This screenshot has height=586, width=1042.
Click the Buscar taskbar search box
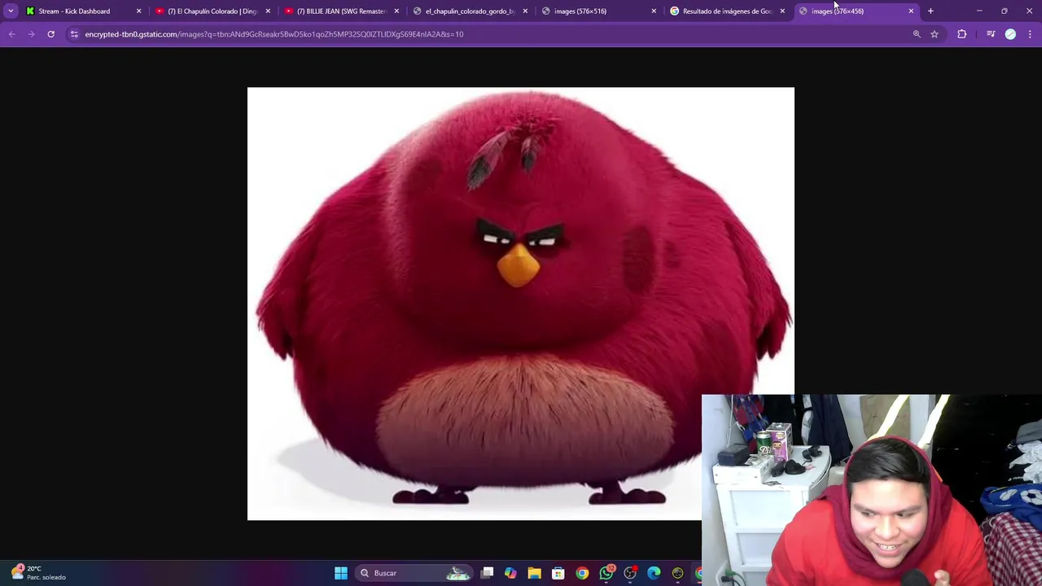414,573
